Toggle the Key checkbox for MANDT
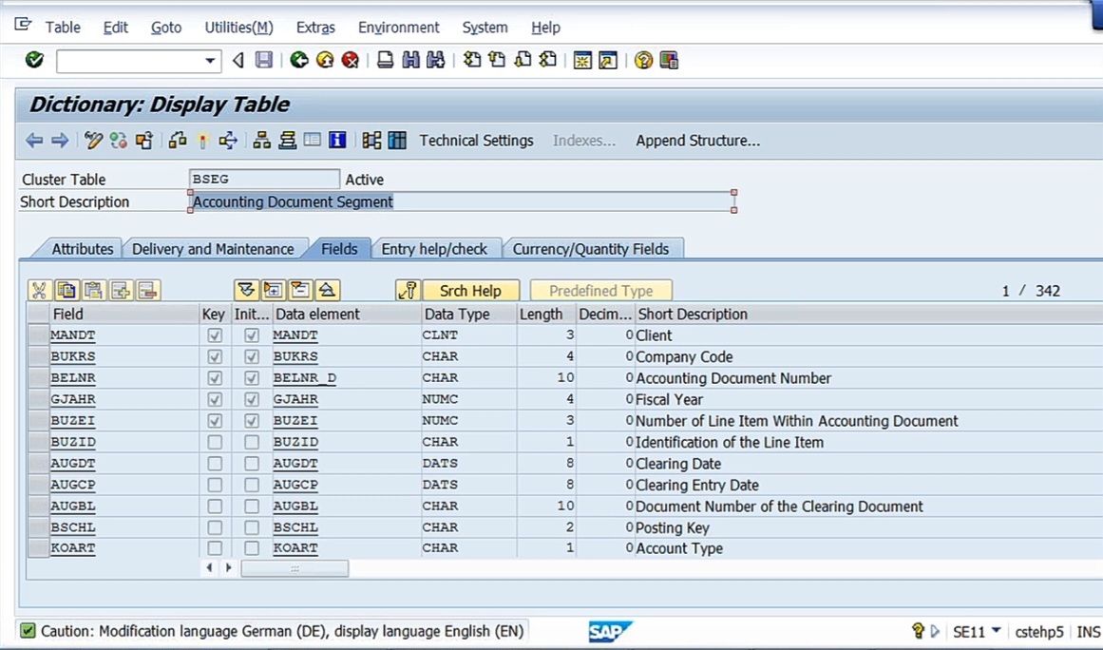 [x=215, y=335]
